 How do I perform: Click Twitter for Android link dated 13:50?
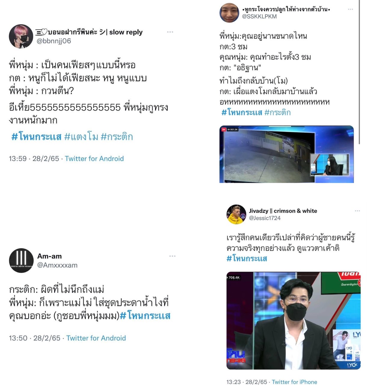pos(96,338)
